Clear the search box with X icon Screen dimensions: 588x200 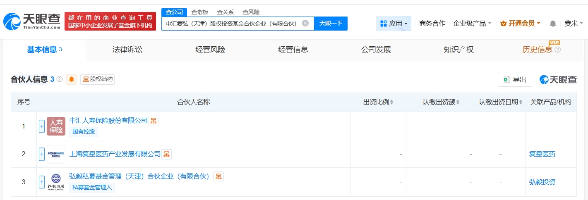pyautogui.click(x=305, y=23)
